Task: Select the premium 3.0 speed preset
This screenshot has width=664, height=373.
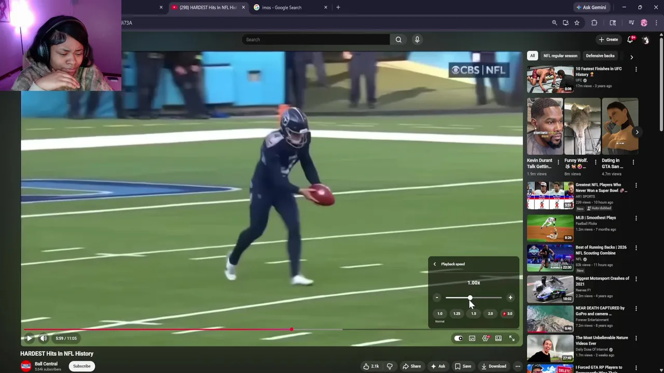Action: (x=508, y=313)
